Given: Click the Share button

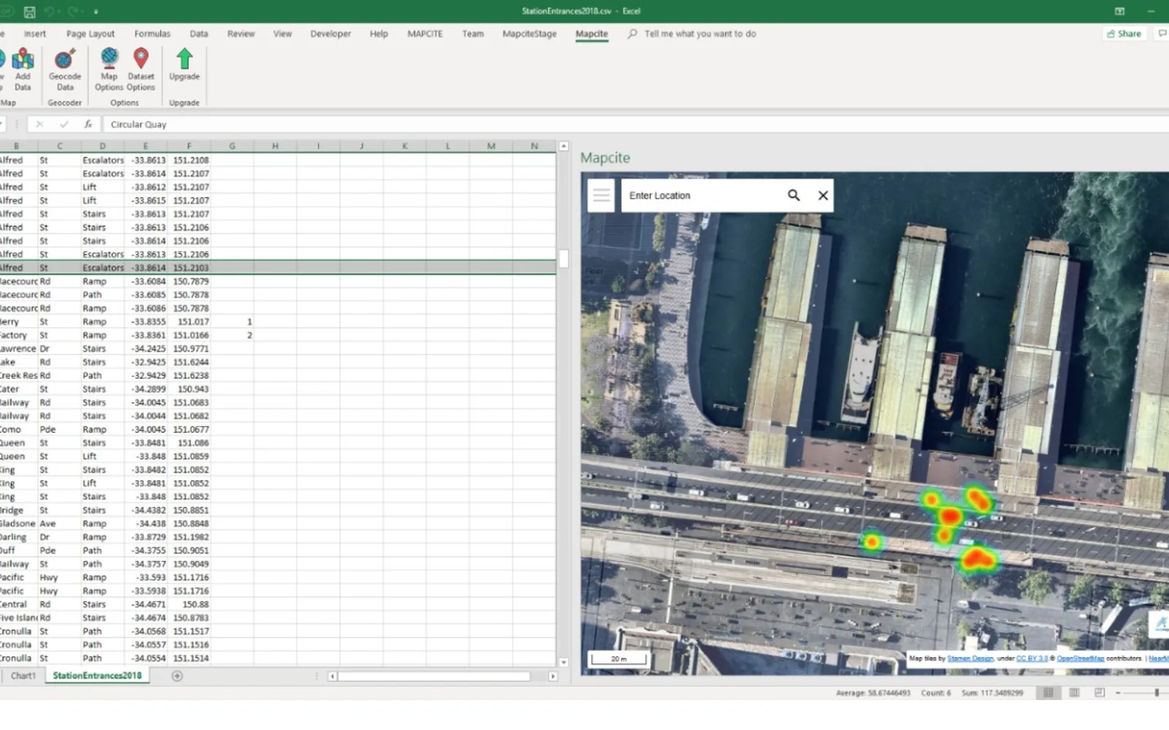Looking at the screenshot, I should pos(1124,34).
